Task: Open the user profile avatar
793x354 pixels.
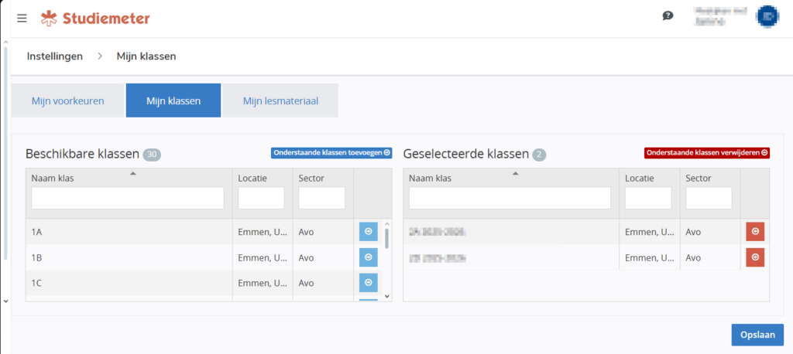Action: click(x=767, y=15)
